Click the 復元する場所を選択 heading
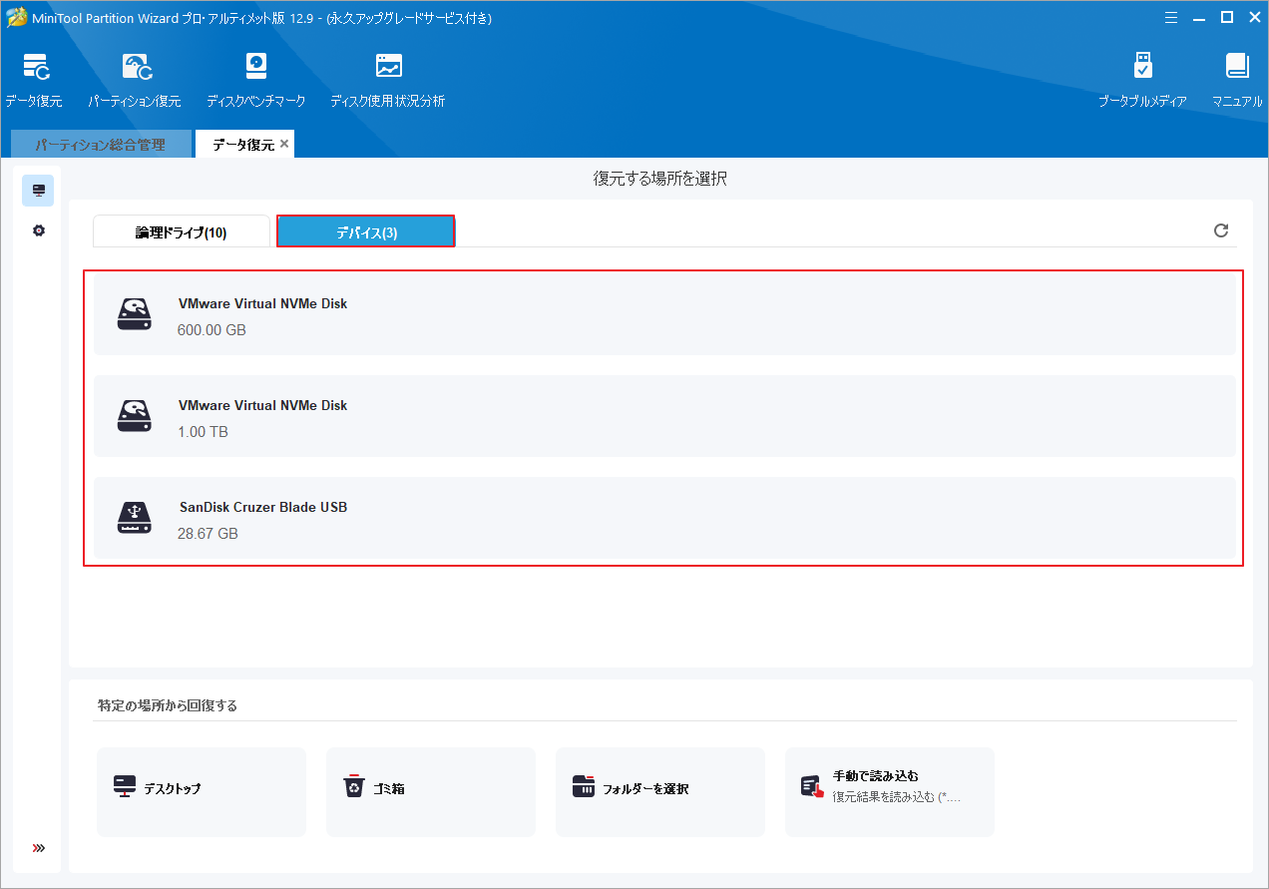This screenshot has height=889, width=1269. (x=660, y=180)
